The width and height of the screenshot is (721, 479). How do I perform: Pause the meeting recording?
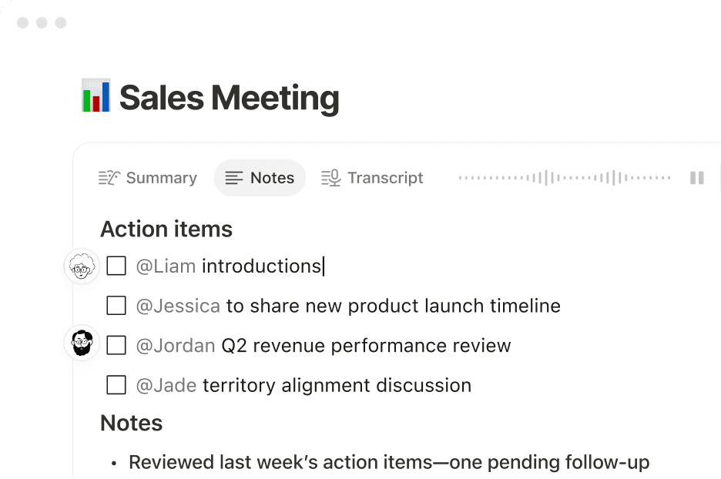click(697, 177)
